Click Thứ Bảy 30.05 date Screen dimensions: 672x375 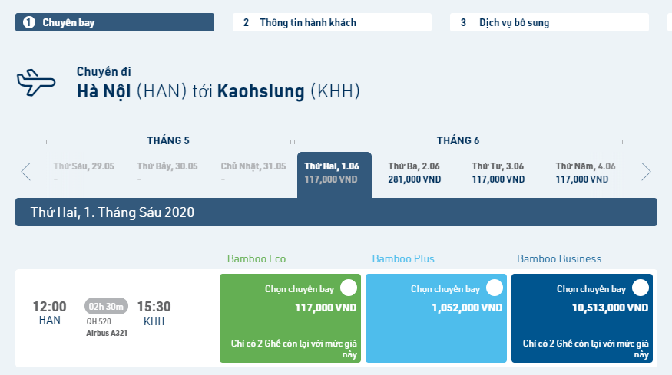coord(167,172)
